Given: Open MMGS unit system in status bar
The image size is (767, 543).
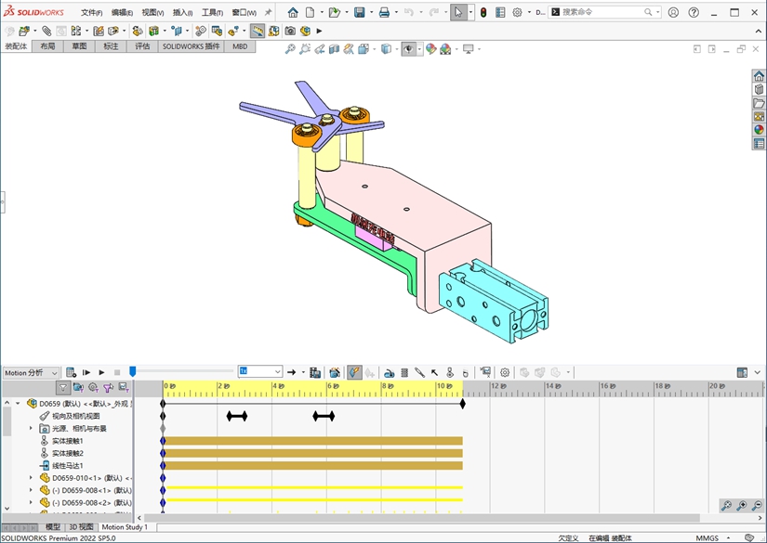Looking at the screenshot, I should click(x=707, y=537).
